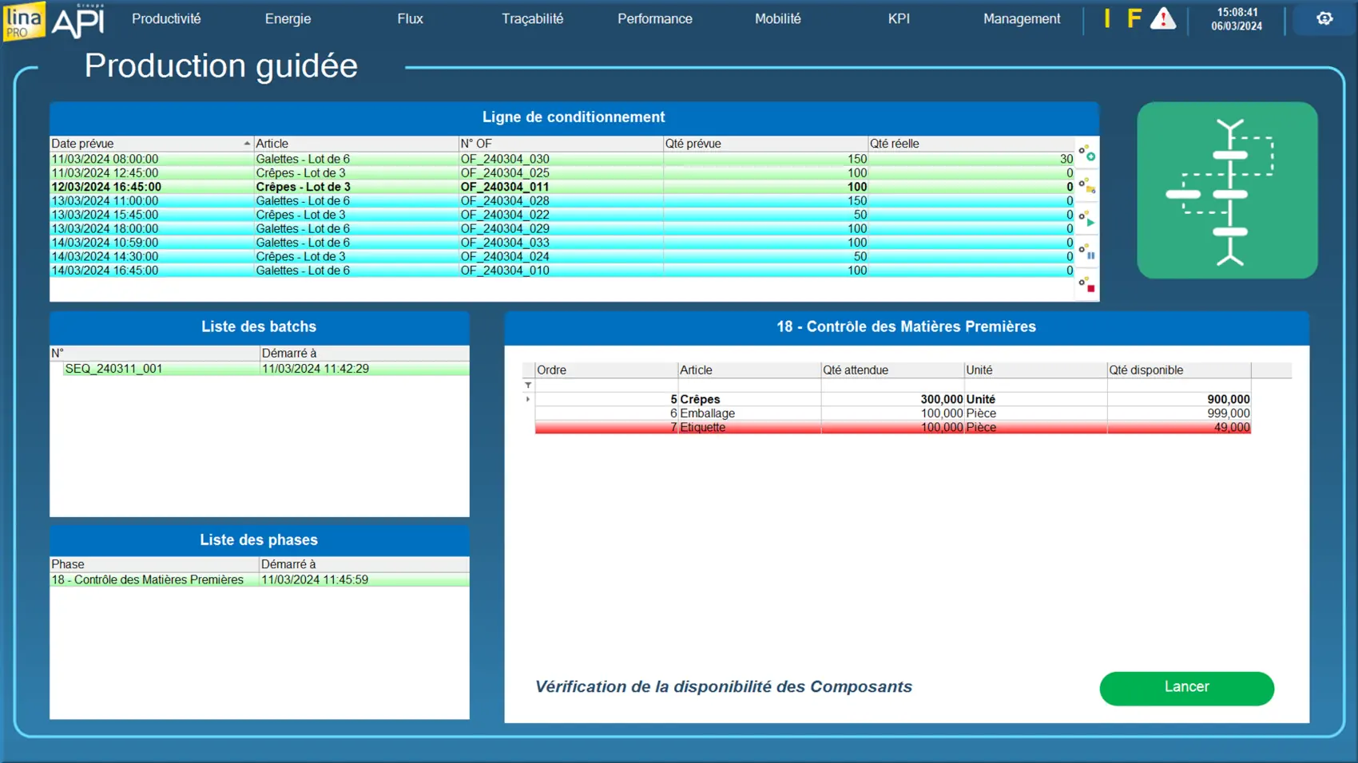Click the lina PRO logo
The width and height of the screenshot is (1358, 763).
[x=24, y=20]
